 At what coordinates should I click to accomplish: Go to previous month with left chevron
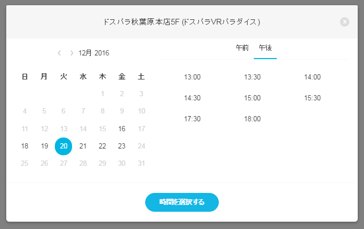[x=59, y=53]
